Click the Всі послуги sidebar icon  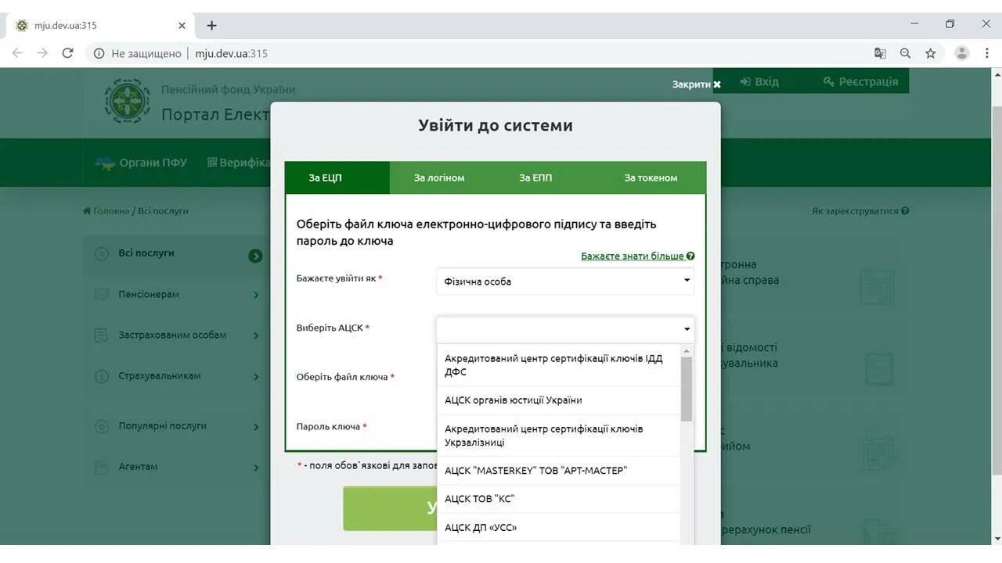[x=101, y=253]
